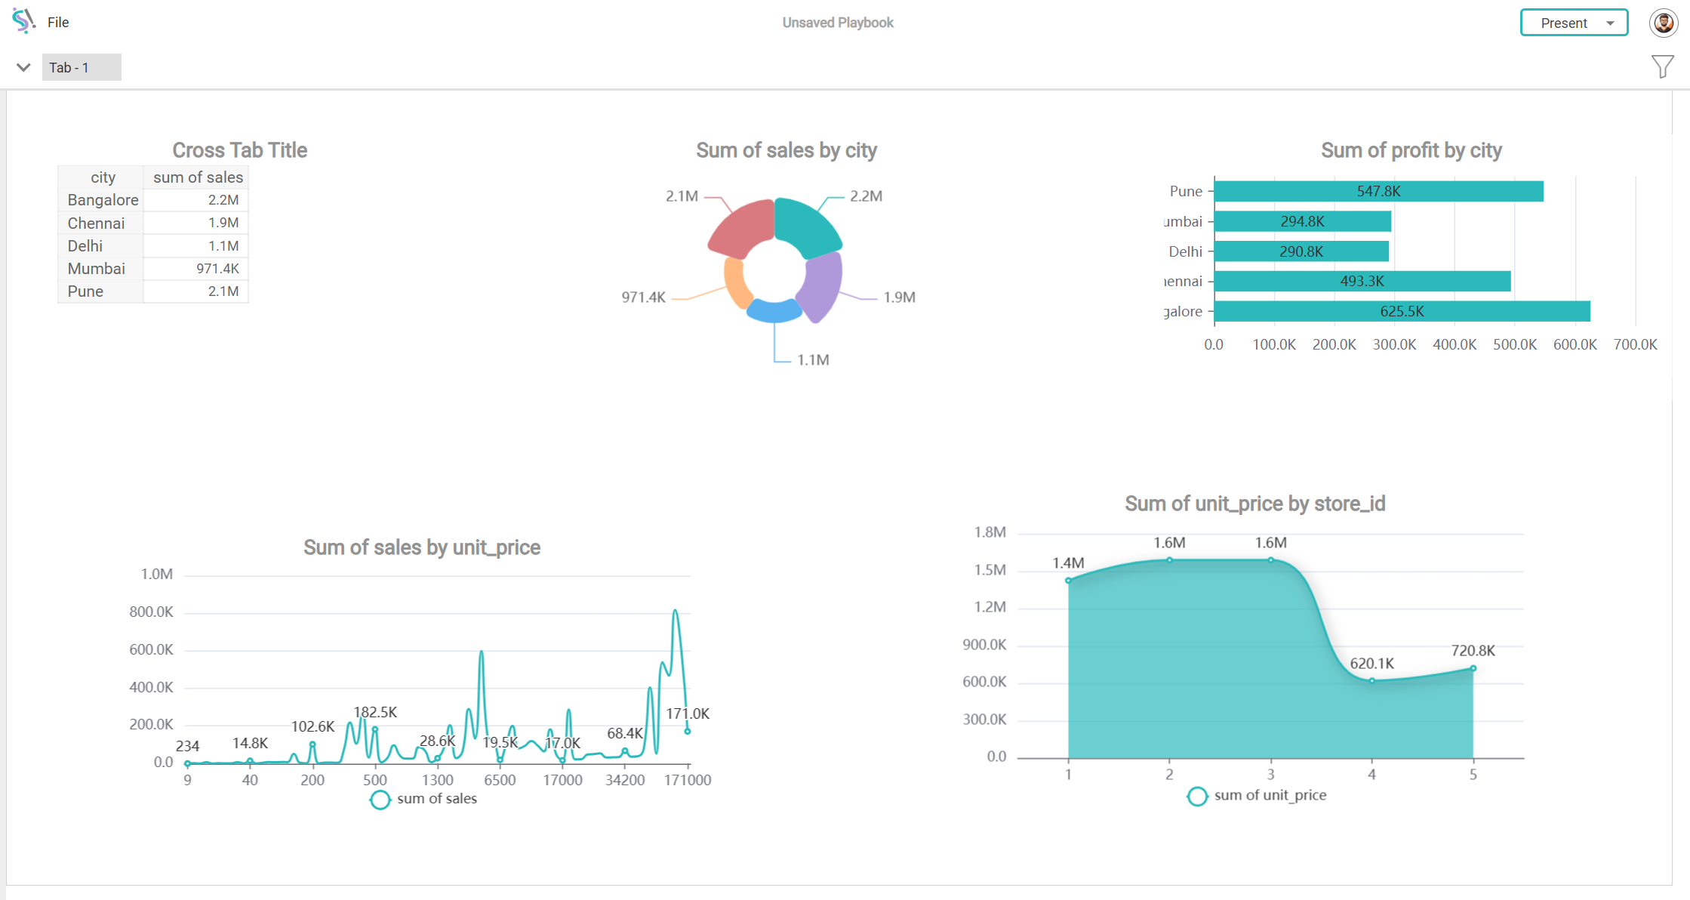Click the Present button
The height and width of the screenshot is (900, 1690).
pos(1563,23)
